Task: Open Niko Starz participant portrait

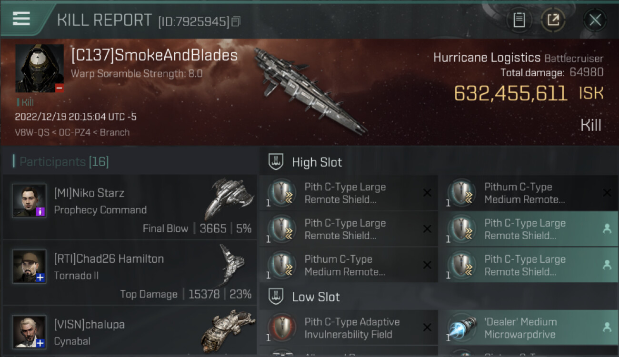Action: pyautogui.click(x=29, y=201)
